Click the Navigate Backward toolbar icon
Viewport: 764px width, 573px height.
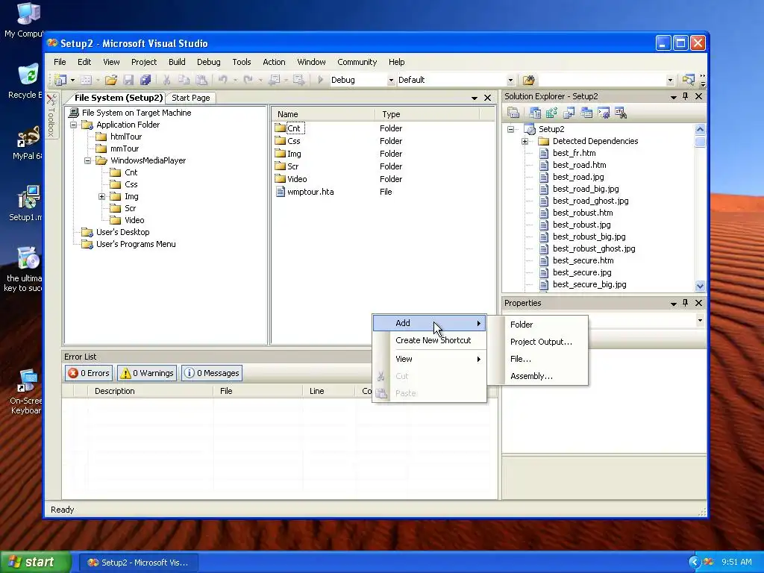point(274,80)
